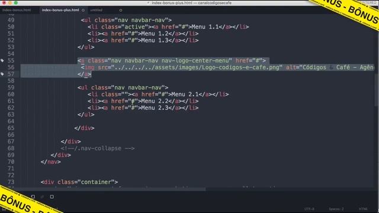Click unsaved-changes dot on index-bonus-plus.html tab

click(x=83, y=10)
